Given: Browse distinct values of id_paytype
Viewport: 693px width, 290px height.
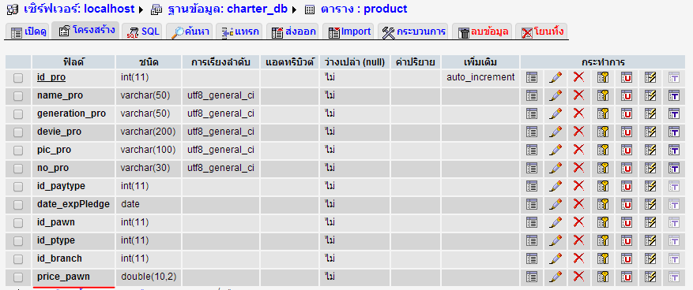Looking at the screenshot, I should pos(531,187).
